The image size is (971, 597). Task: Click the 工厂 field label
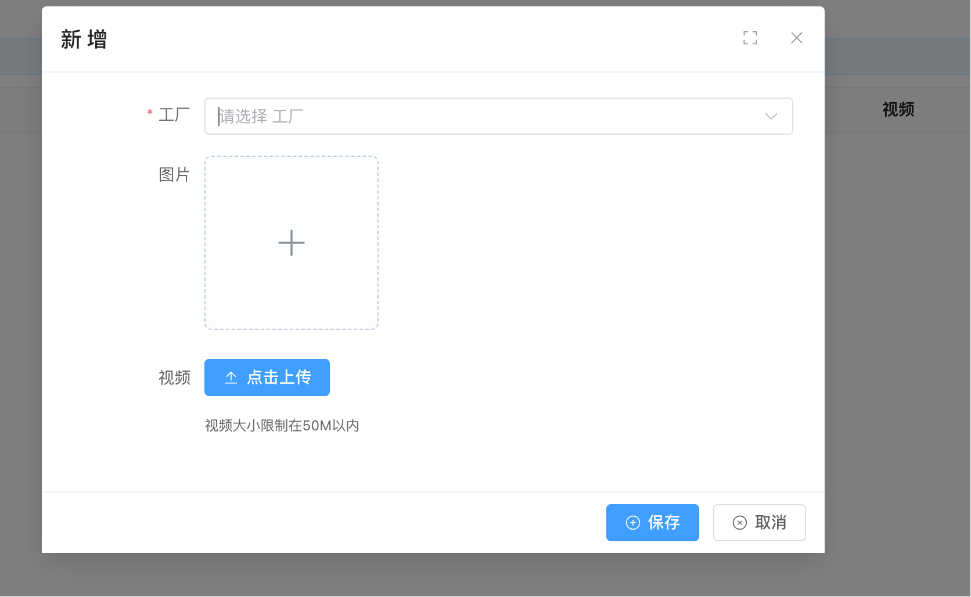(x=174, y=115)
